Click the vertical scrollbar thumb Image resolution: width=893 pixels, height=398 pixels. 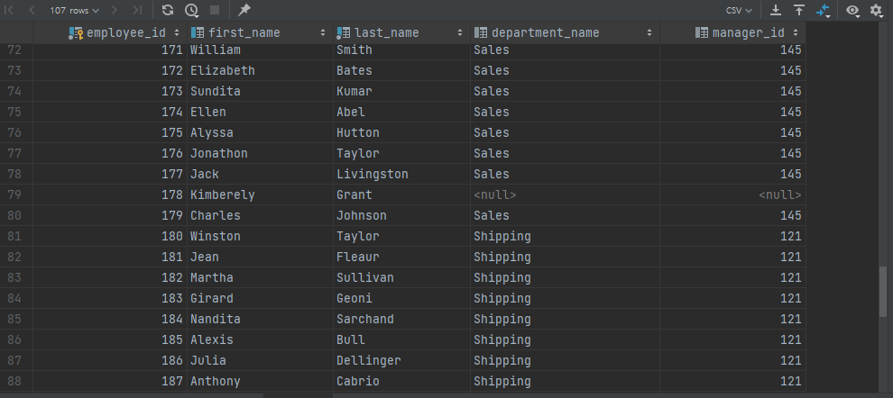pos(883,291)
